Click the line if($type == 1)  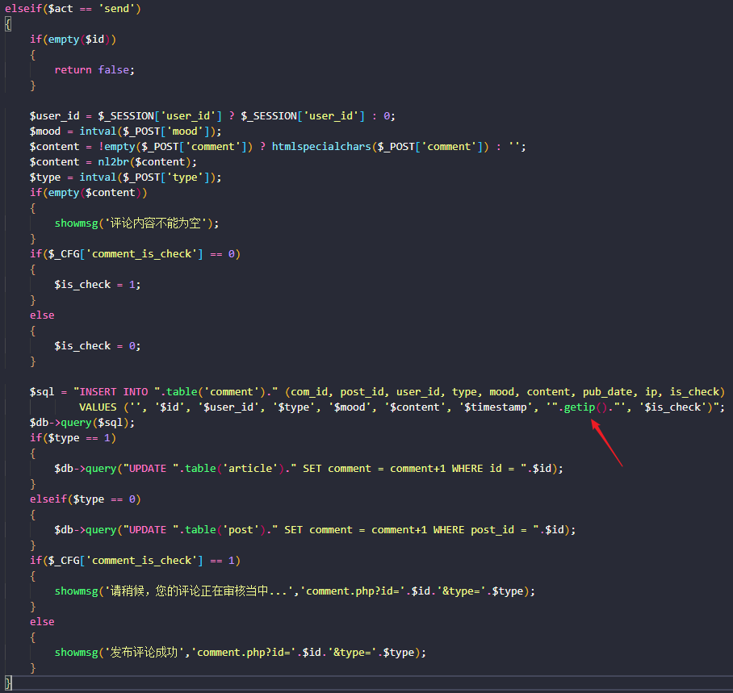tap(73, 438)
